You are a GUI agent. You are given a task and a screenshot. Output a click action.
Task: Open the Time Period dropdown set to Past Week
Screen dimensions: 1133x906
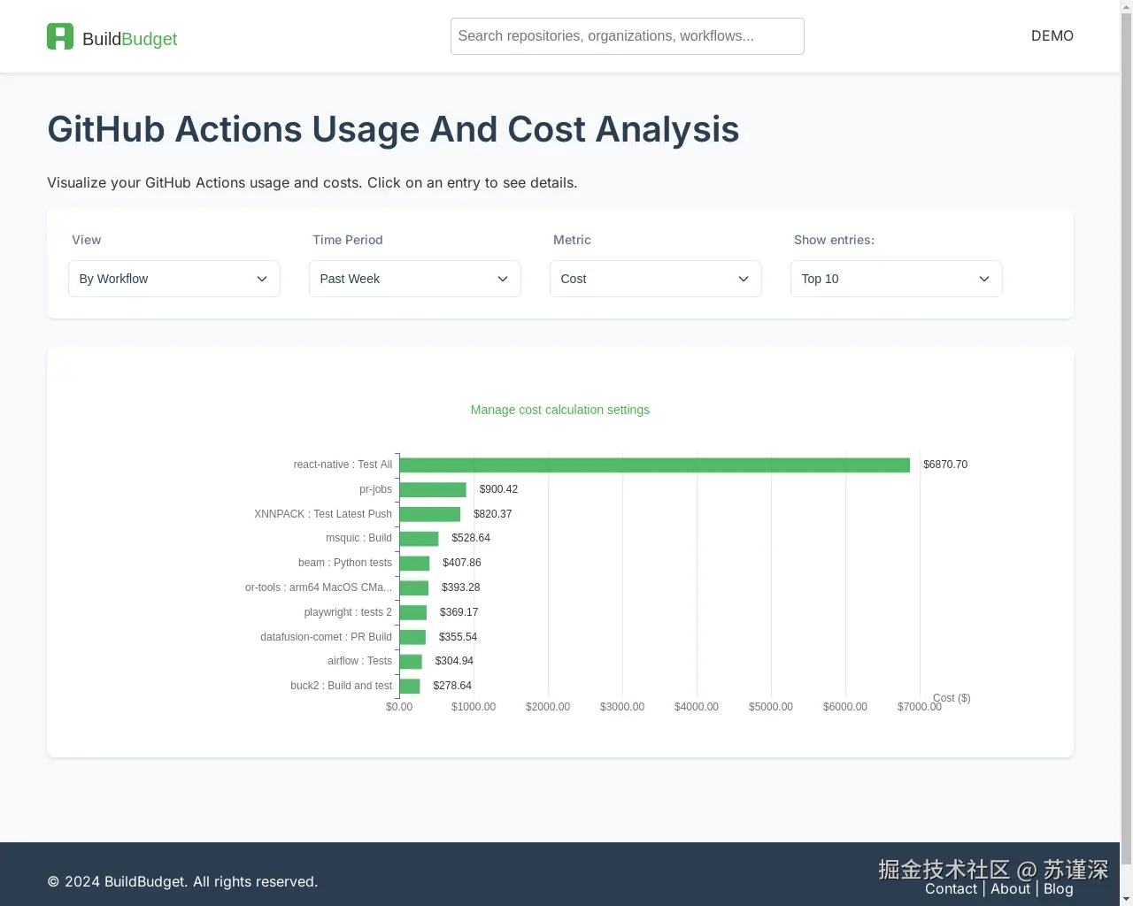point(414,279)
